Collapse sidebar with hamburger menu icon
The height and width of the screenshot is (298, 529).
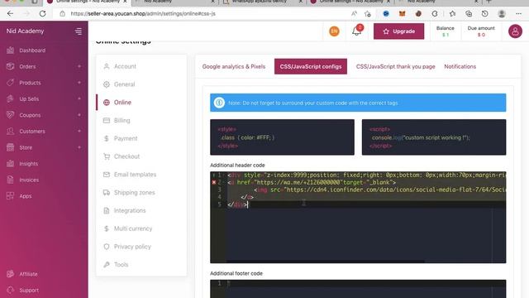click(x=79, y=31)
